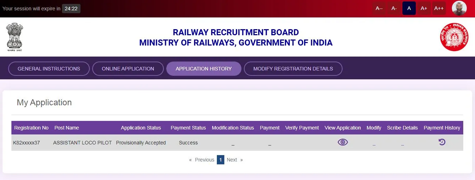Click Provisionally Accepted status cell
Screen dimensions: 475x180
(141, 143)
